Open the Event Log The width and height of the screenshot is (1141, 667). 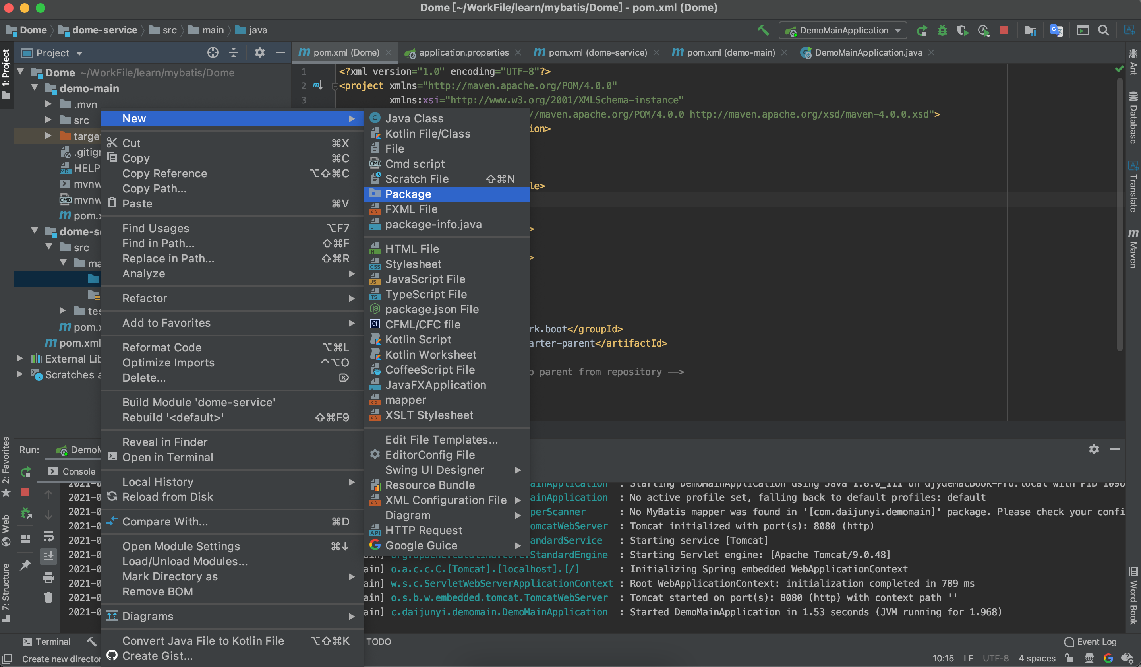1090,642
